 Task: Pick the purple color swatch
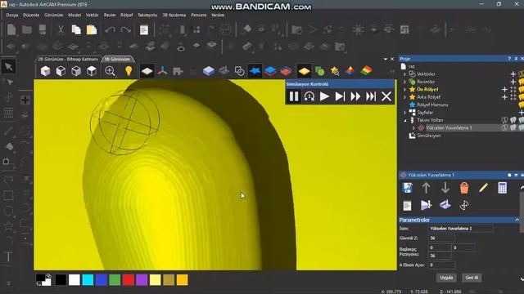pos(142,279)
